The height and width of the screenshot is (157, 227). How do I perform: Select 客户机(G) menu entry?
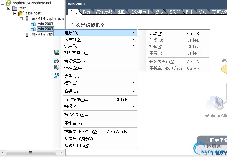click(x=96, y=39)
